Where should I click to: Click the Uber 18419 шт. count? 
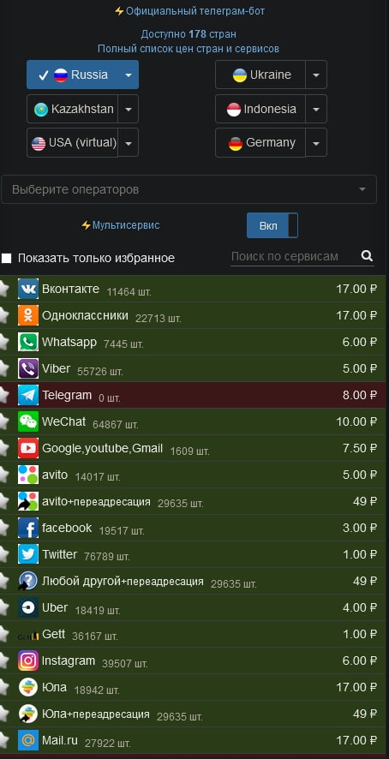coord(98,610)
